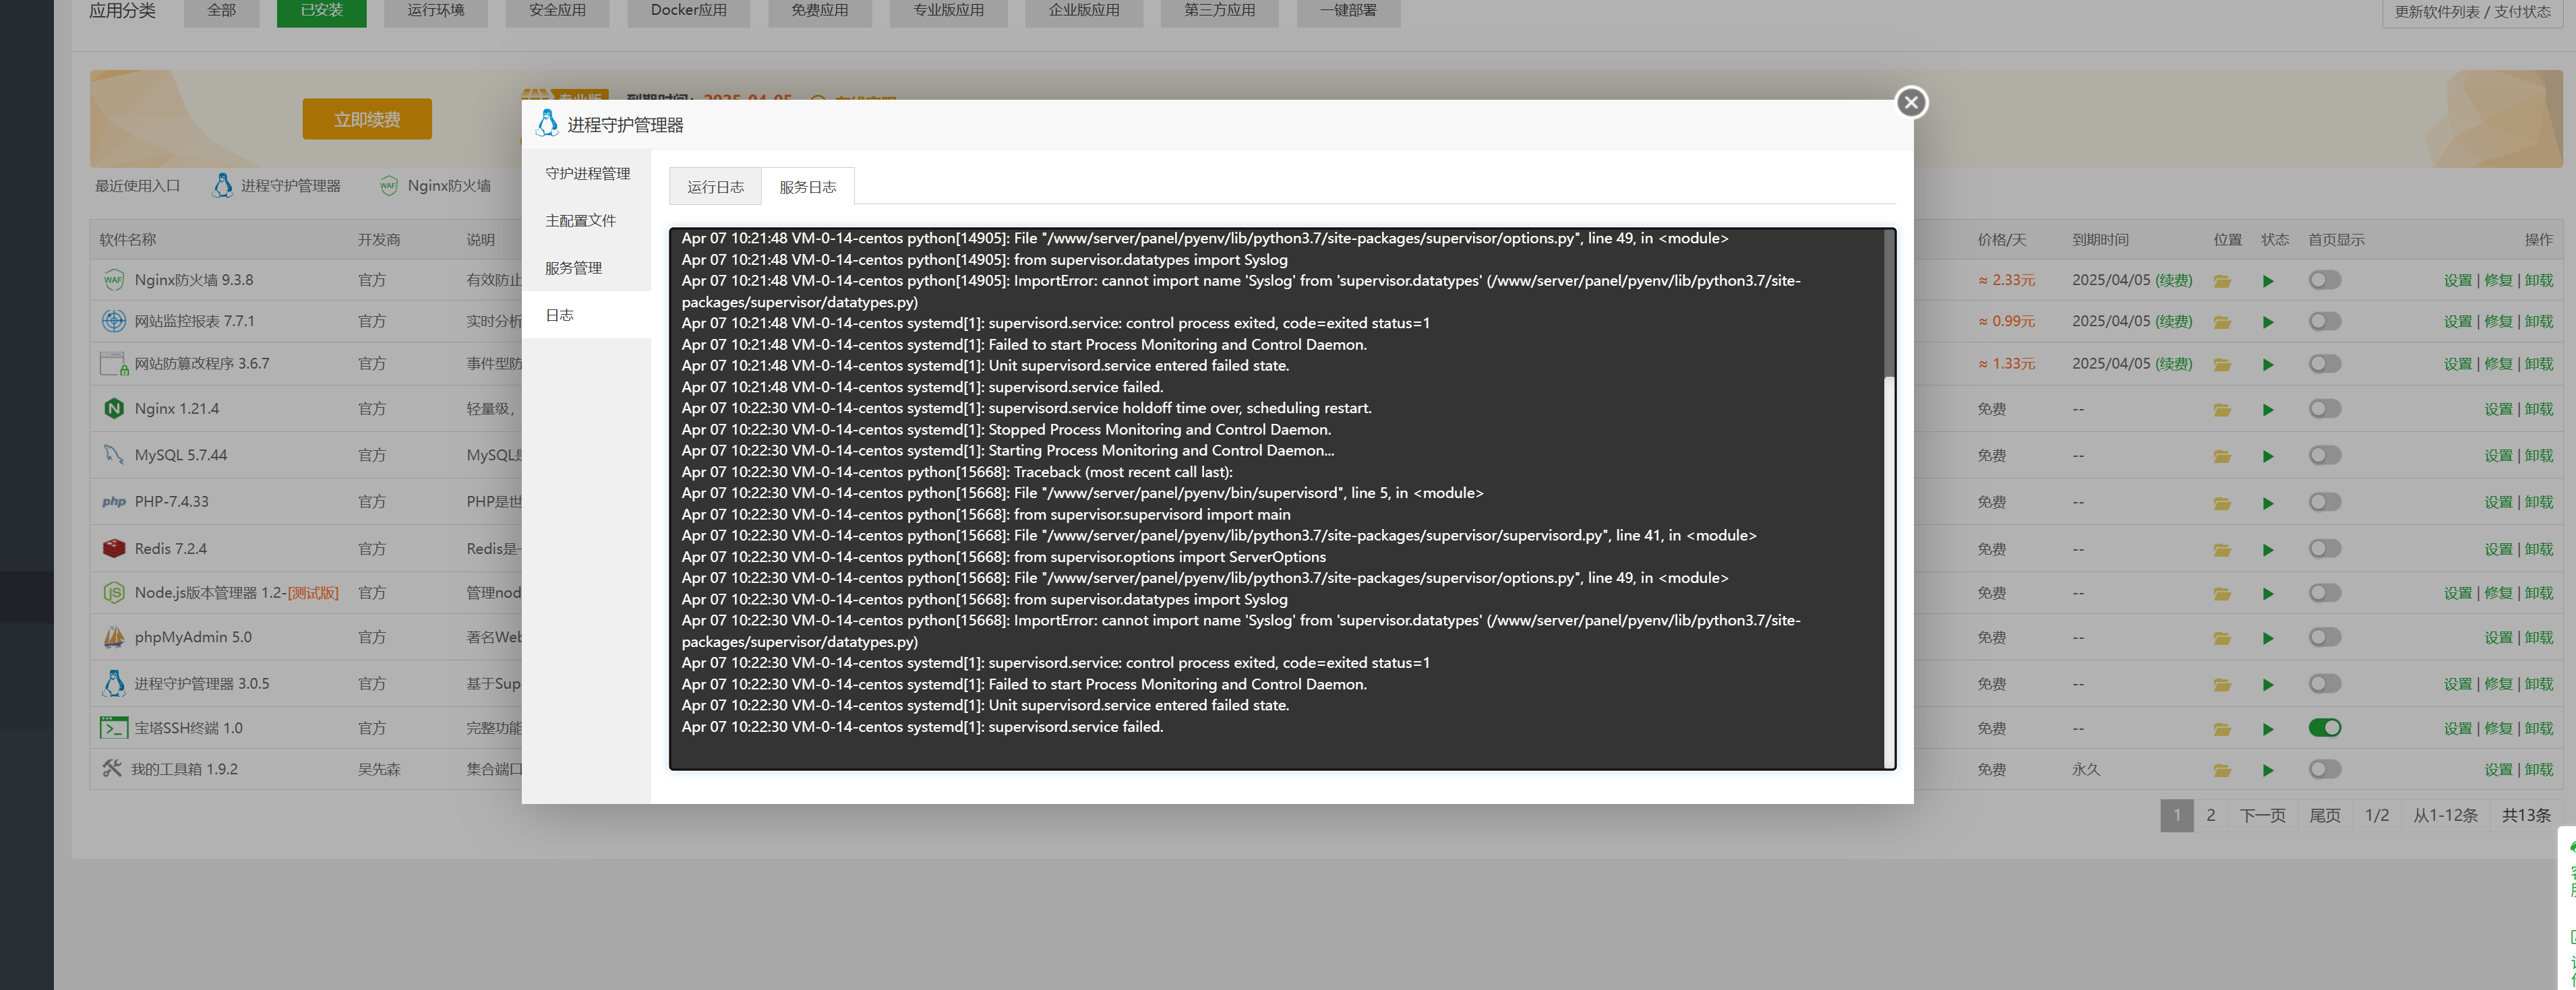Toggle homepage display for MySQL row
Viewport: 2576px width, 990px height.
pos(2324,455)
